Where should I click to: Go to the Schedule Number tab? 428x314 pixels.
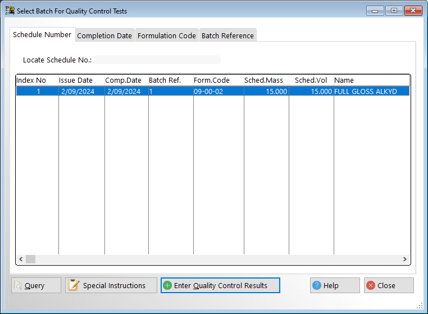pos(42,35)
